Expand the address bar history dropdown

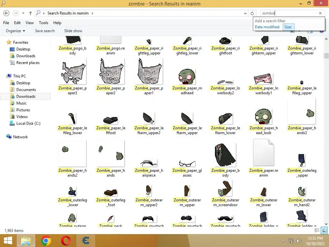pos(245,13)
